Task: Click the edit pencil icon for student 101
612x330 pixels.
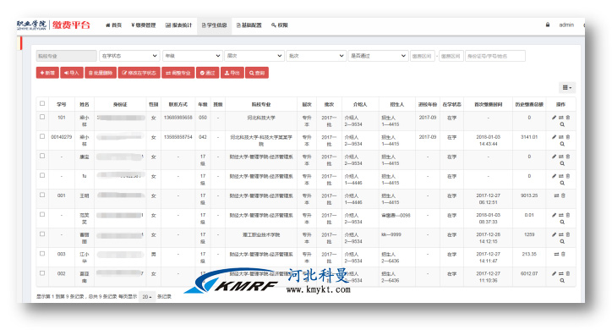Action: pyautogui.click(x=554, y=117)
